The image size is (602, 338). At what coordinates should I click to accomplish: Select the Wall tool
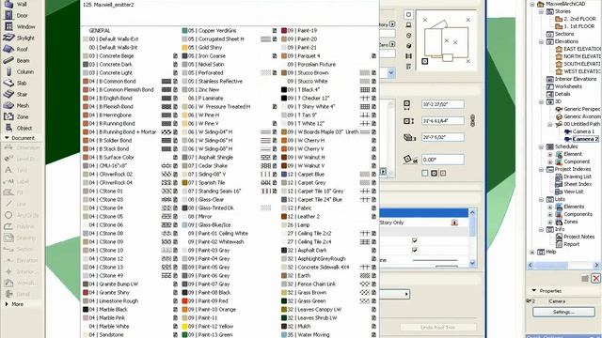tap(16, 4)
